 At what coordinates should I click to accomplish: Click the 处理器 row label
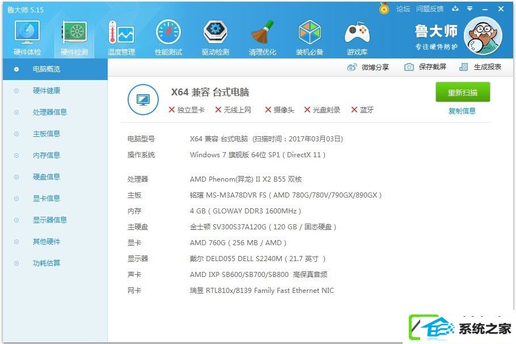(138, 179)
